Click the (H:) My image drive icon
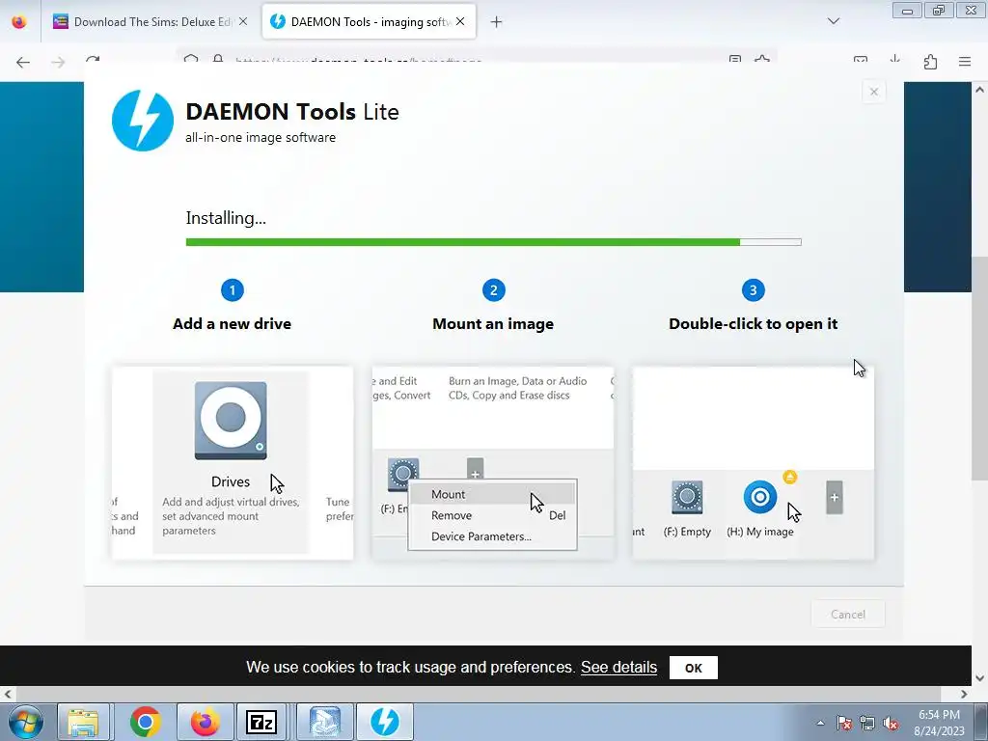 click(760, 497)
